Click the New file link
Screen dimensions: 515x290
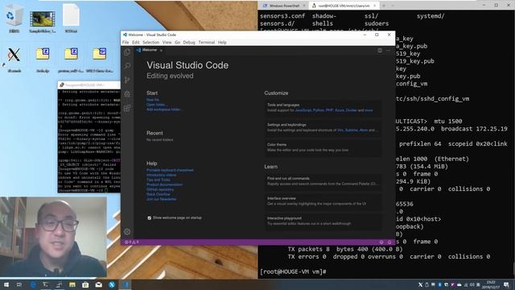[153, 100]
